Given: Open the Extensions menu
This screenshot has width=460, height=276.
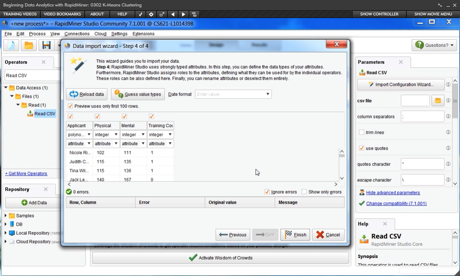Looking at the screenshot, I should tap(143, 34).
